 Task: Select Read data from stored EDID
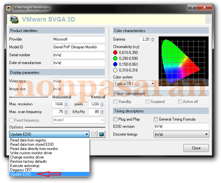pyautogui.click(x=49, y=144)
